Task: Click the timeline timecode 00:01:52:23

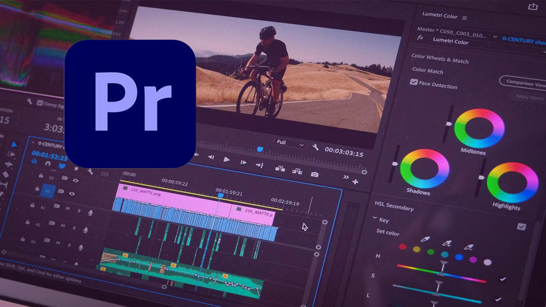Action: click(x=49, y=156)
